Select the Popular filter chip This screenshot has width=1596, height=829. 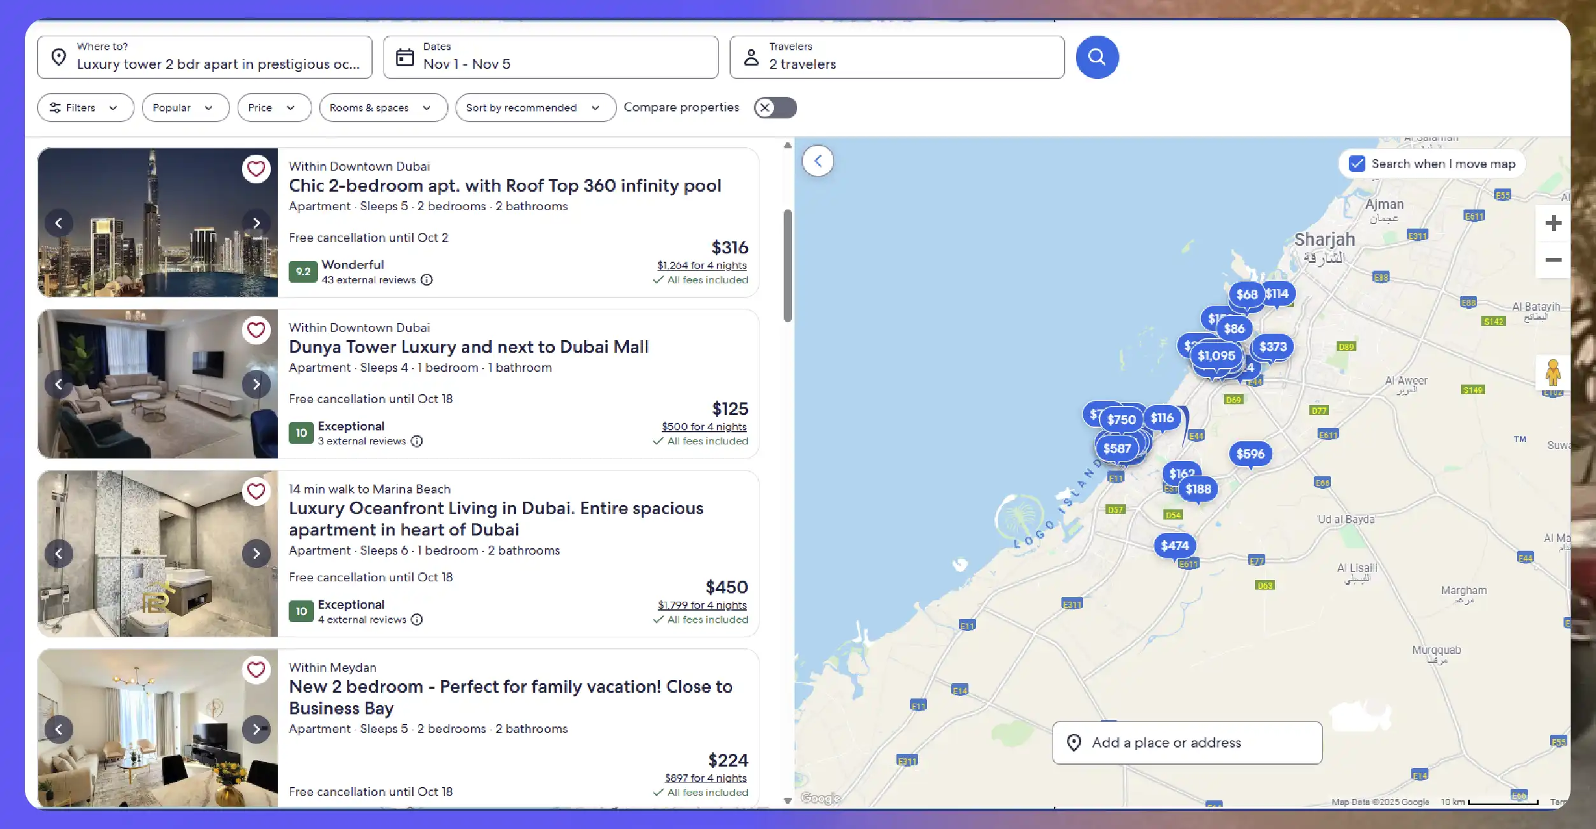[x=185, y=108]
